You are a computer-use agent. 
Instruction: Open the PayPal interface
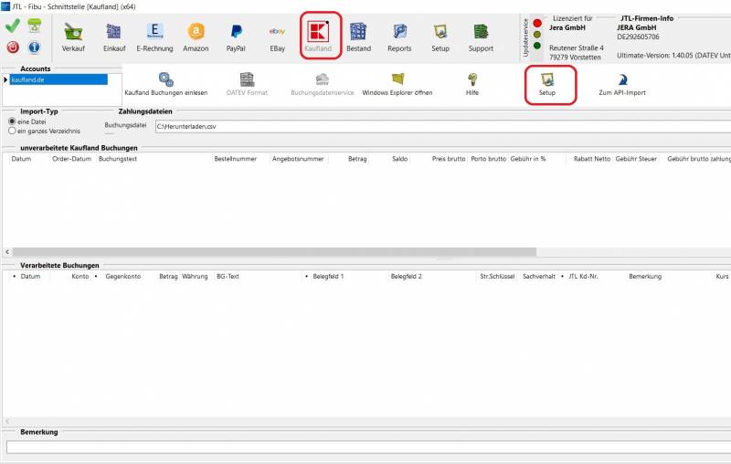click(x=236, y=36)
